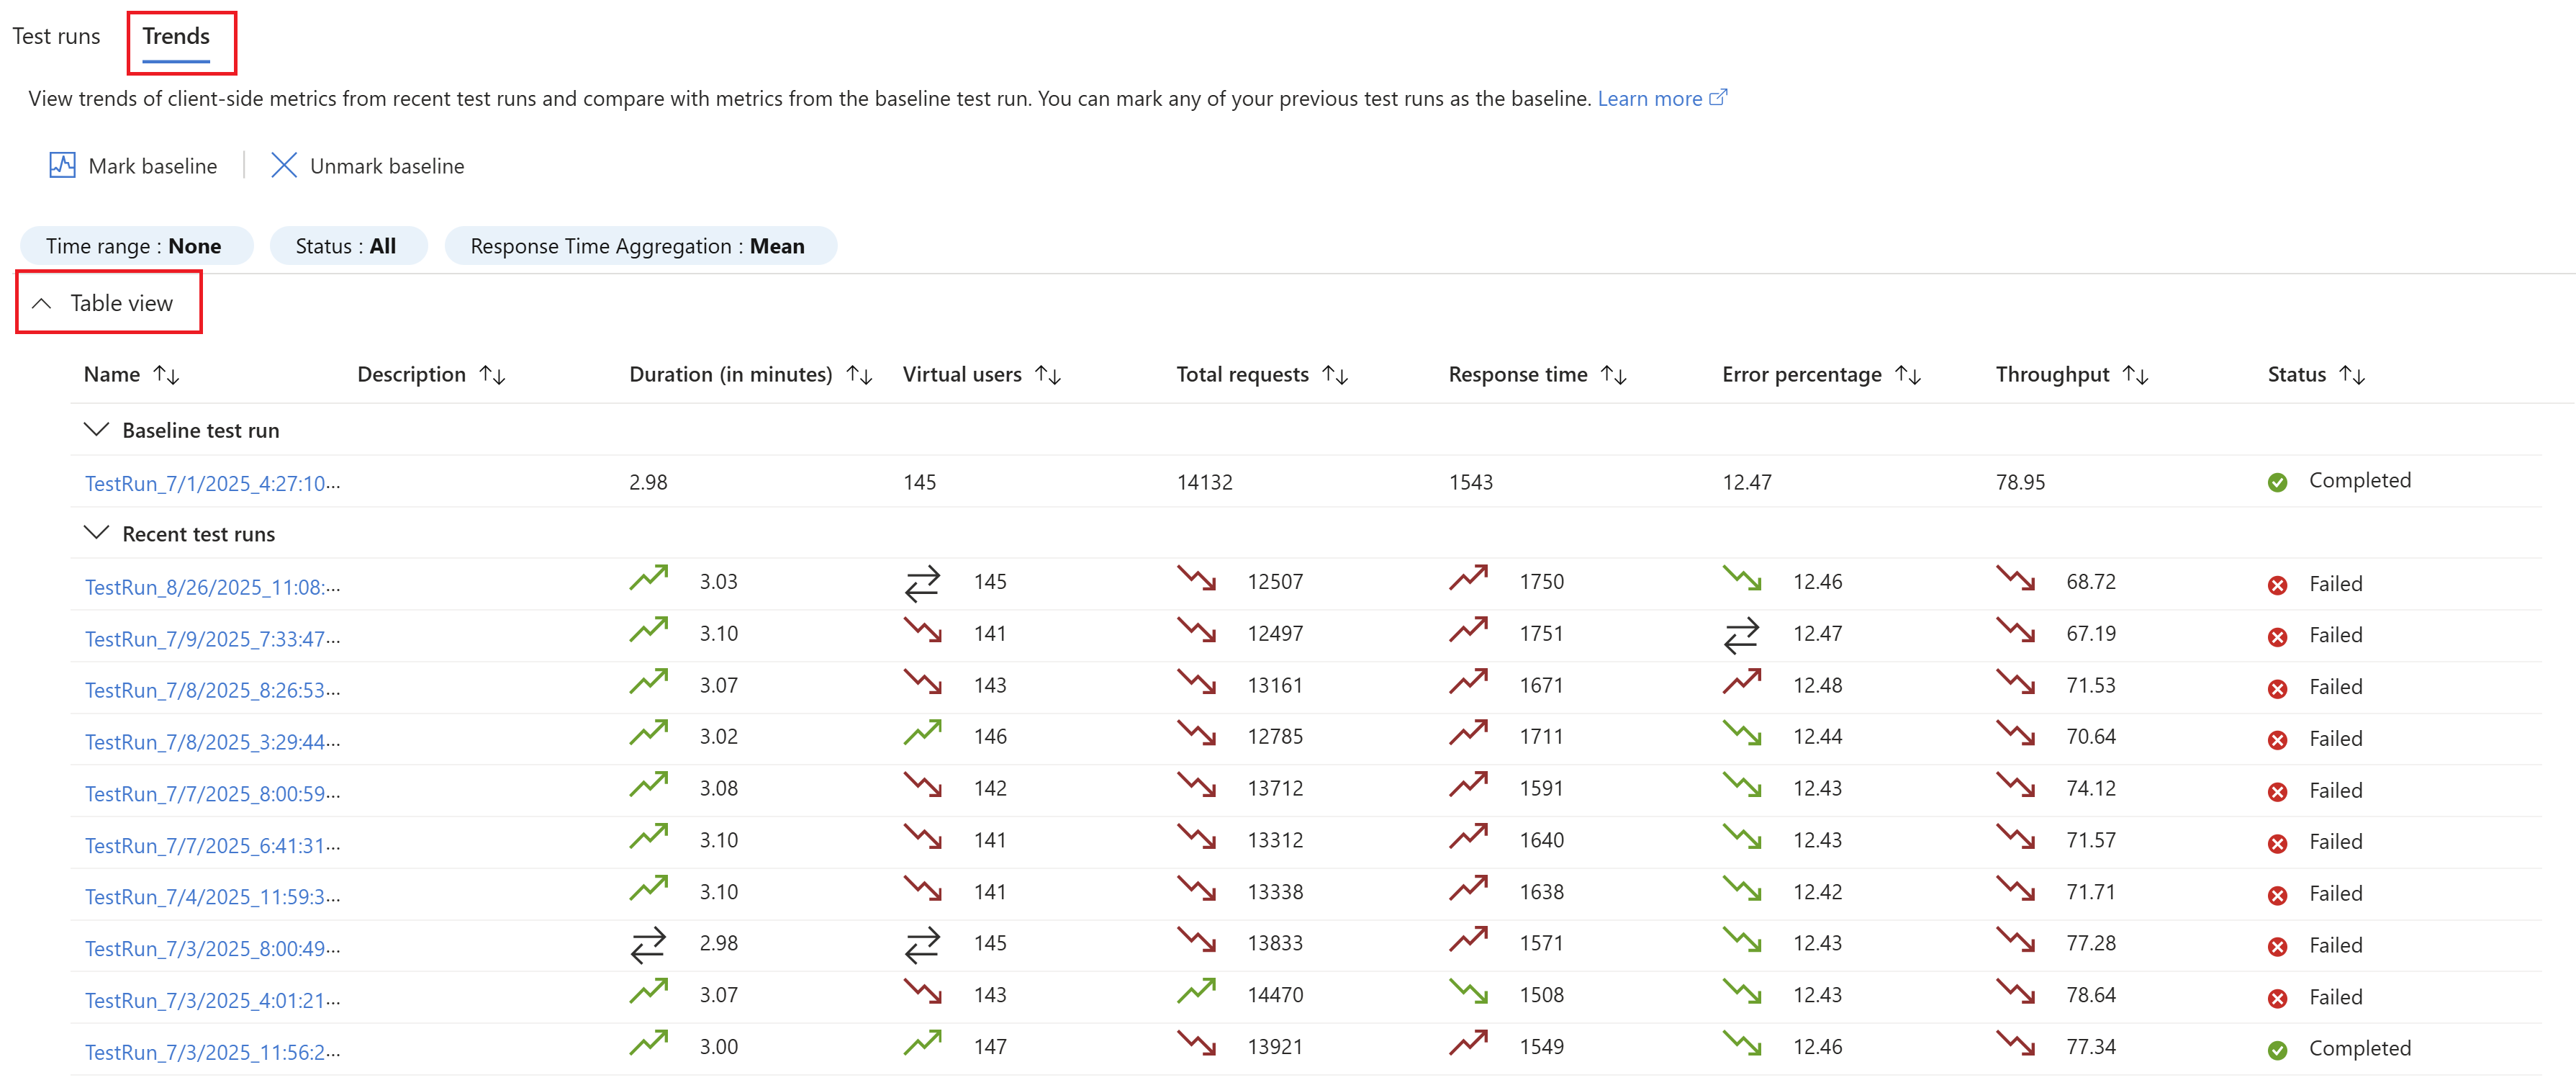Sort by Duration (in minutes) column

click(859, 375)
